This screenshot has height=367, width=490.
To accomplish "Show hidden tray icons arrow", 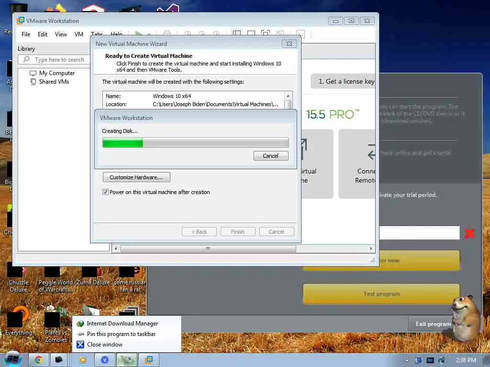I will [x=407, y=360].
